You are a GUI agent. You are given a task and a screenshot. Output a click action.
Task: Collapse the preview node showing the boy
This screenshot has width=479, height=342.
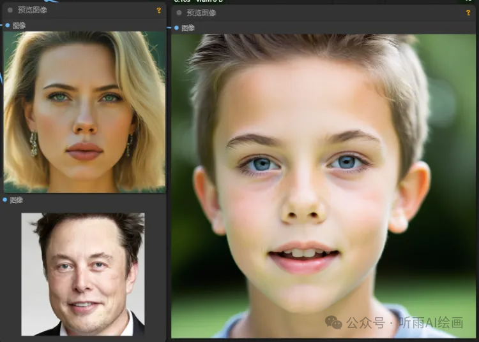[179, 13]
